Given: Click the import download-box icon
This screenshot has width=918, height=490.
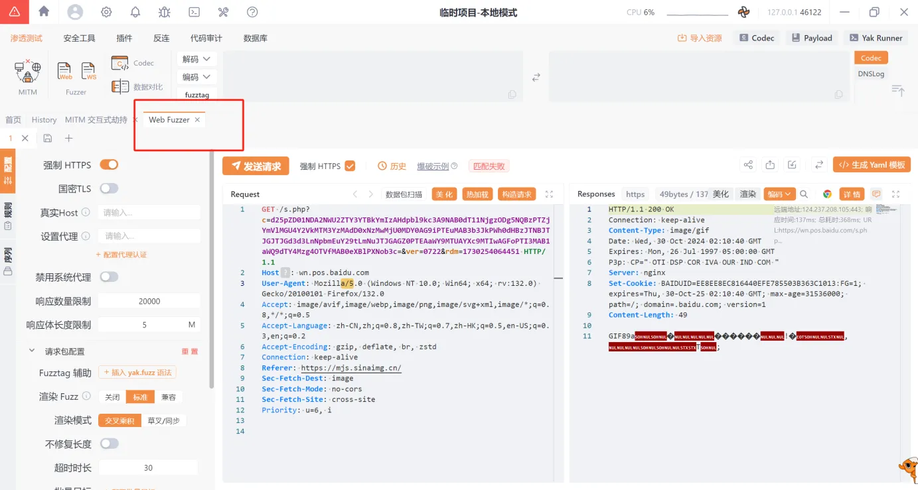Looking at the screenshot, I should [x=792, y=165].
